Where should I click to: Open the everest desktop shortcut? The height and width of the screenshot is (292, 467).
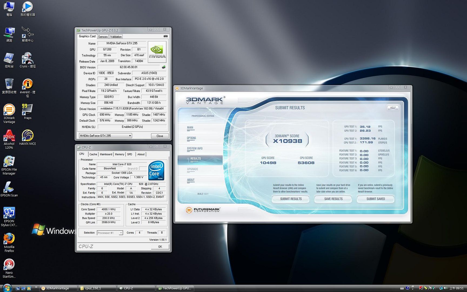tap(28, 88)
